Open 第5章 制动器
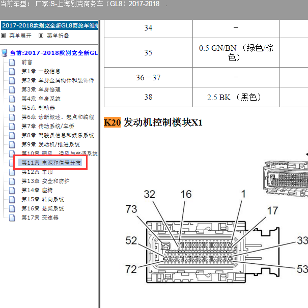This screenshot has width=308, height=308. tap(38, 108)
